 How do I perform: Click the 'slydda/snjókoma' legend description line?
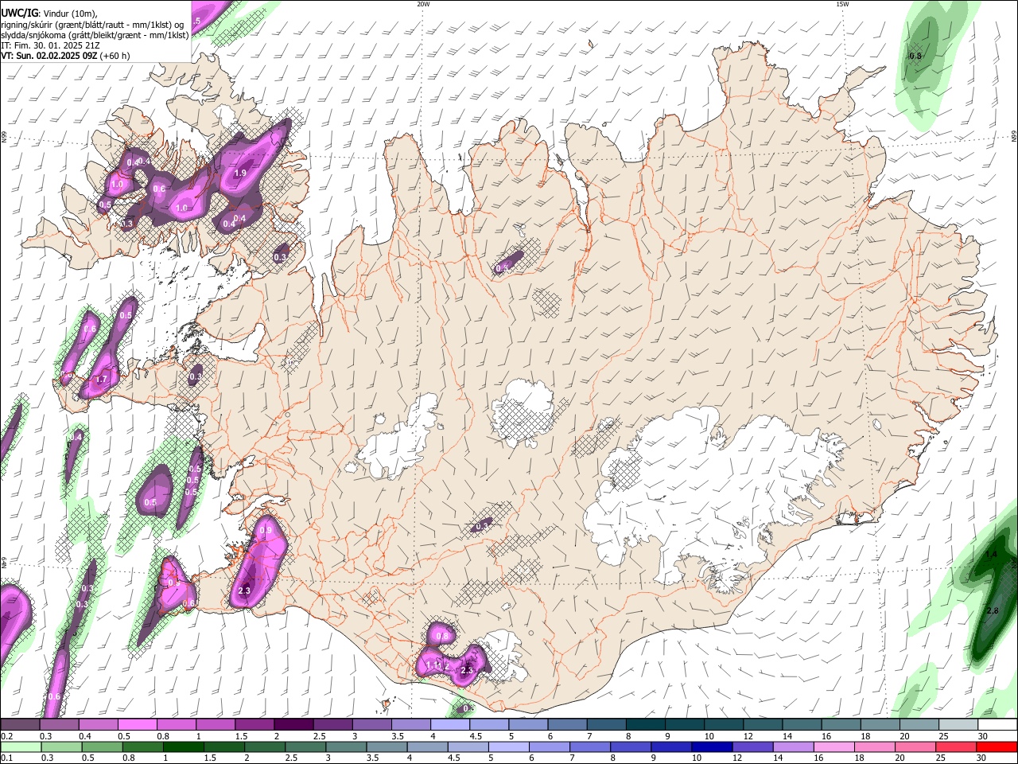pos(95,35)
